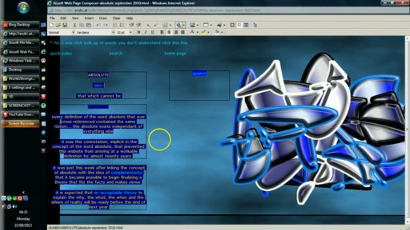Image resolution: width=410 pixels, height=230 pixels.
Task: Open the Insert menu
Action: click(x=89, y=18)
